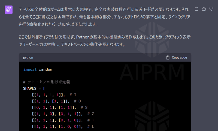
Task: Copy the response with the clipboard icon
Action: click(196, 9)
